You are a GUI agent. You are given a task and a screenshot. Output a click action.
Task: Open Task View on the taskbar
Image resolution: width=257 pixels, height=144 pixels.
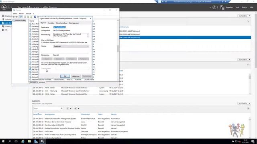tap(16, 141)
